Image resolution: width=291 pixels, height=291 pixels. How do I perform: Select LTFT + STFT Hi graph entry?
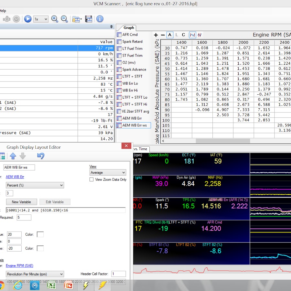135,104
